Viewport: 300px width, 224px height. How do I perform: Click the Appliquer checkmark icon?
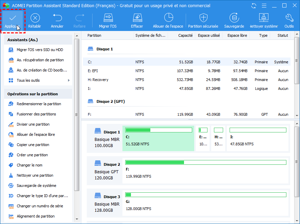(x=13, y=18)
